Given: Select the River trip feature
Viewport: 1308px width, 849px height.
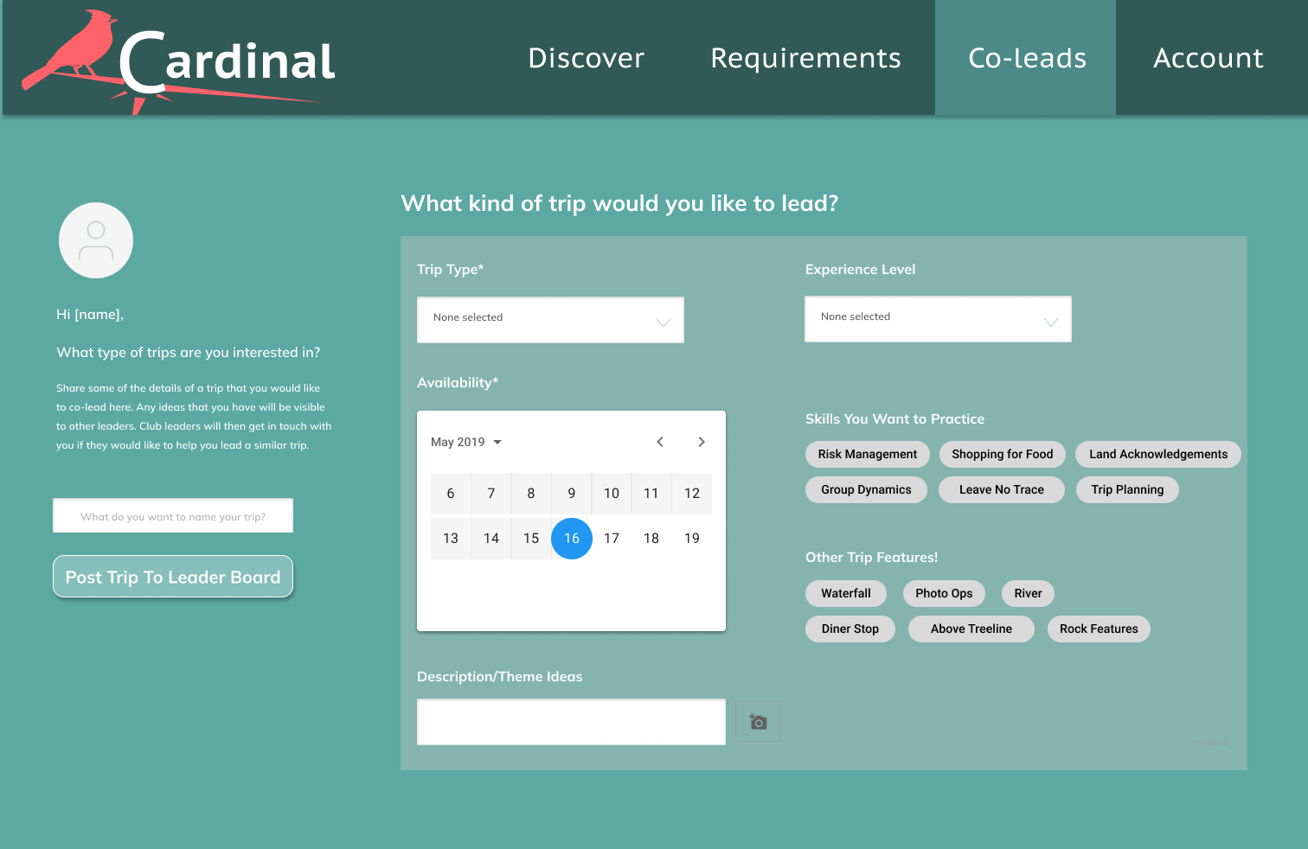Looking at the screenshot, I should [1028, 593].
